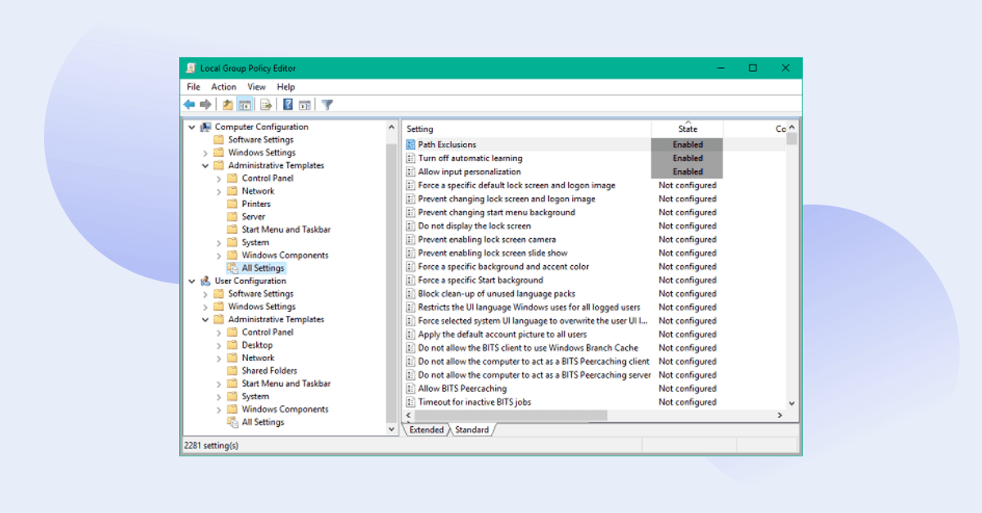
Task: Open Help via the blue question mark icon
Action: [x=286, y=104]
